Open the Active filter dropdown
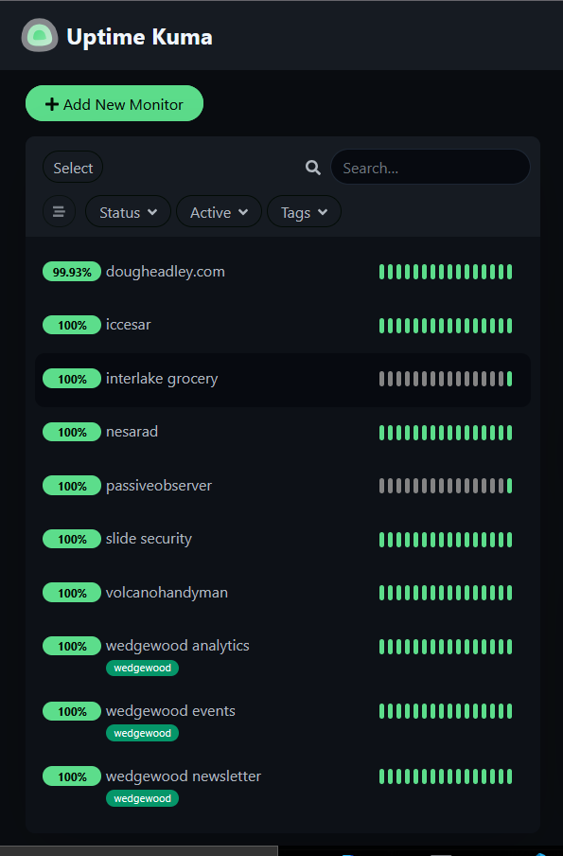The height and width of the screenshot is (856, 563). (x=219, y=212)
